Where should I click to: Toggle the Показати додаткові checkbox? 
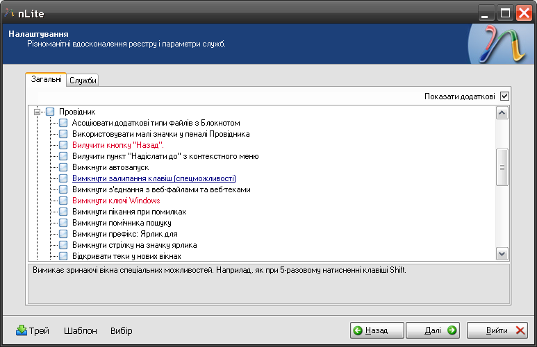pyautogui.click(x=504, y=96)
